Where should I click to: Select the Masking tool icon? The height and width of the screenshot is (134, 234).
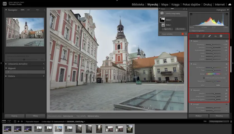tap(221, 36)
